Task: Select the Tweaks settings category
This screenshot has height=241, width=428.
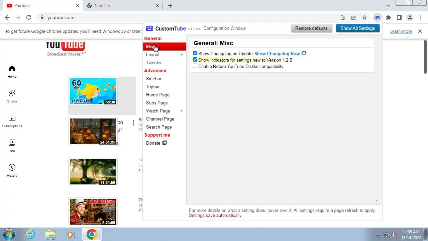Action: [x=164, y=63]
